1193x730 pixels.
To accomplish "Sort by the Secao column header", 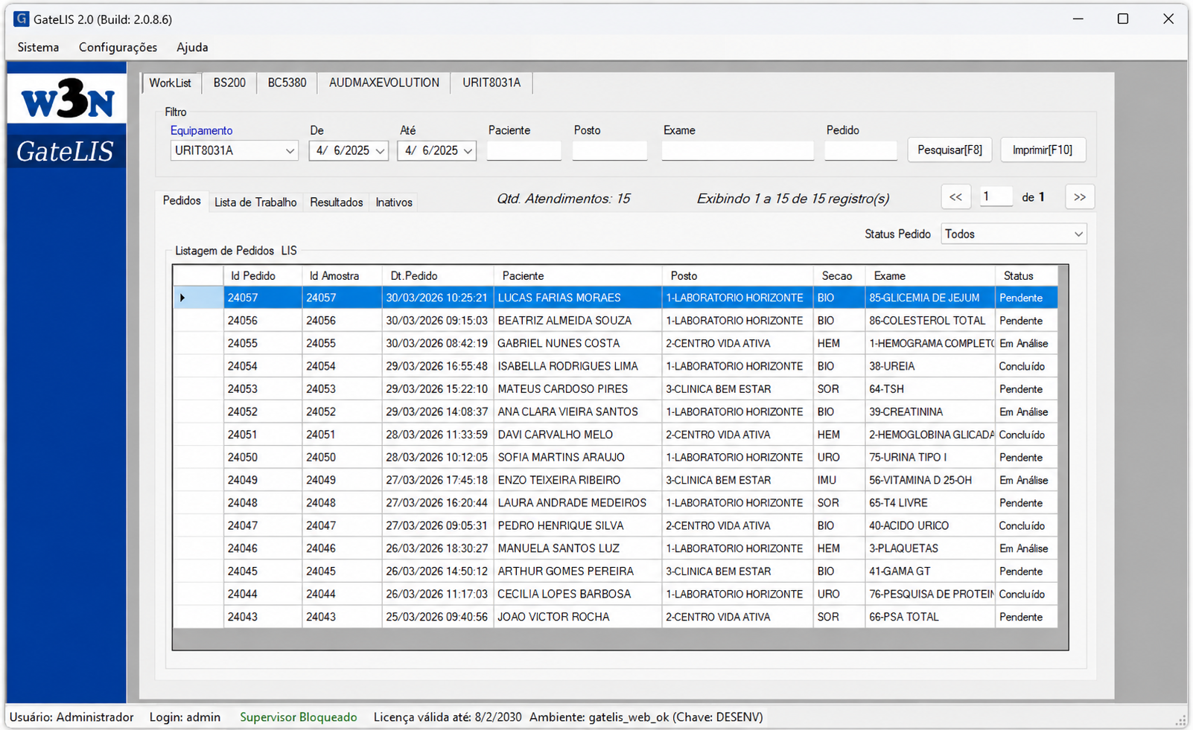I will [x=839, y=275].
